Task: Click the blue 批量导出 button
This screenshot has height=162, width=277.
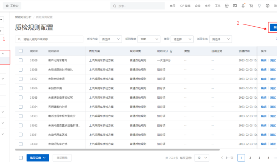Action: click(38, 158)
